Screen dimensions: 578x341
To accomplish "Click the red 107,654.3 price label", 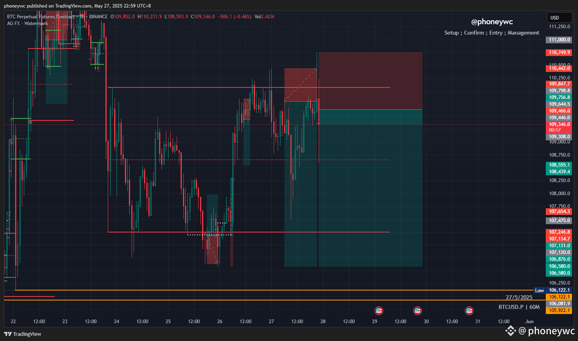I will 559,211.
